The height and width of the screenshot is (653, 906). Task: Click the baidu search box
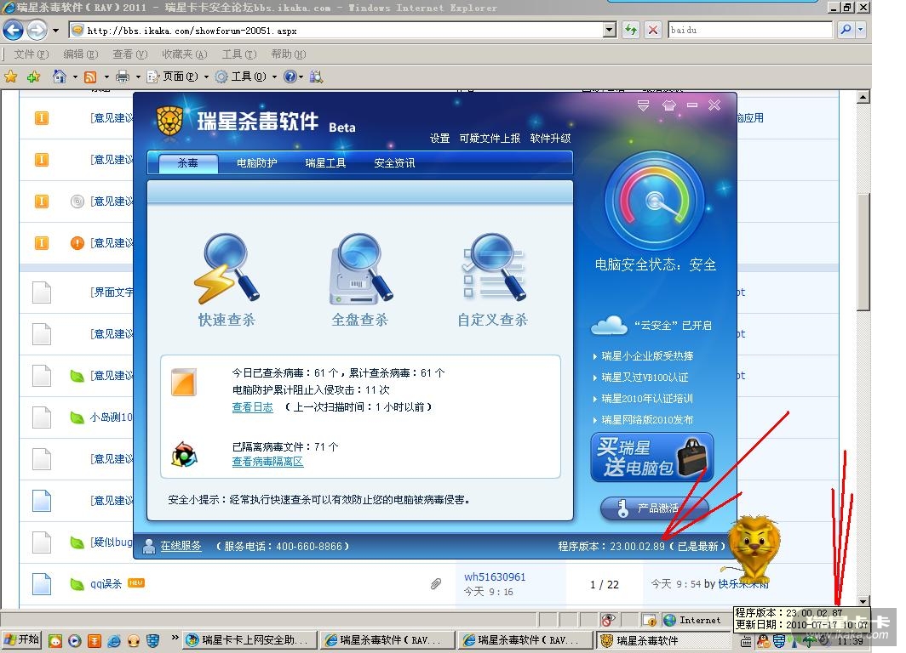pos(750,30)
